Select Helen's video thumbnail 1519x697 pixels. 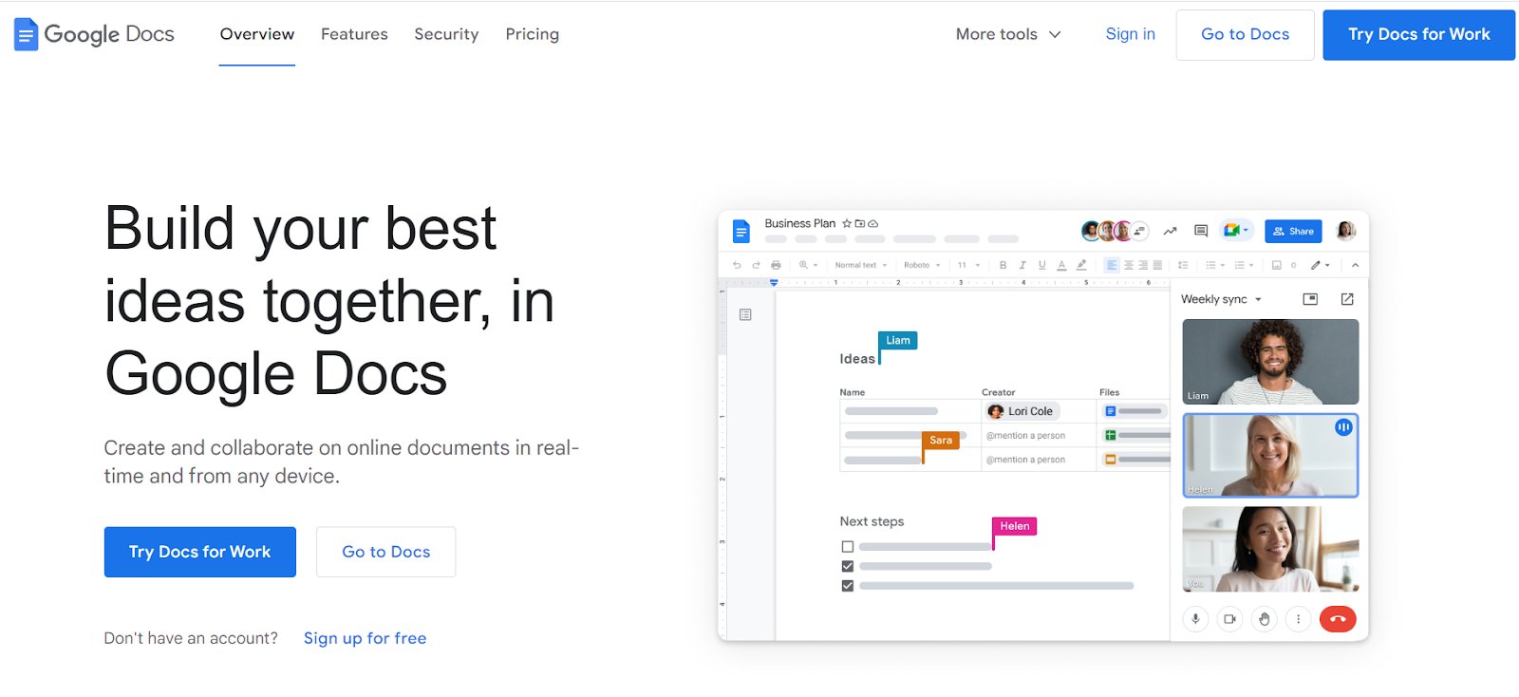pos(1270,455)
